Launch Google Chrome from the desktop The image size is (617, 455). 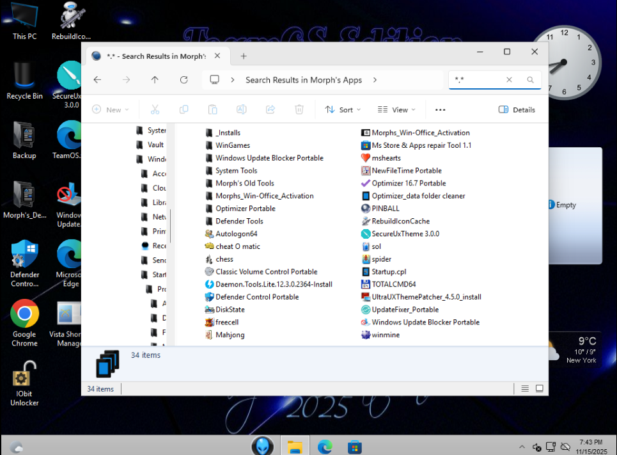[x=24, y=314]
